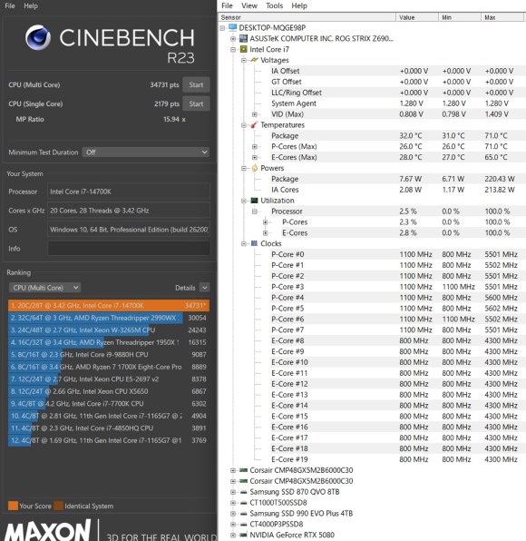This screenshot has height=541, width=526.
Task: Click the empty Info input field
Action: 129,248
